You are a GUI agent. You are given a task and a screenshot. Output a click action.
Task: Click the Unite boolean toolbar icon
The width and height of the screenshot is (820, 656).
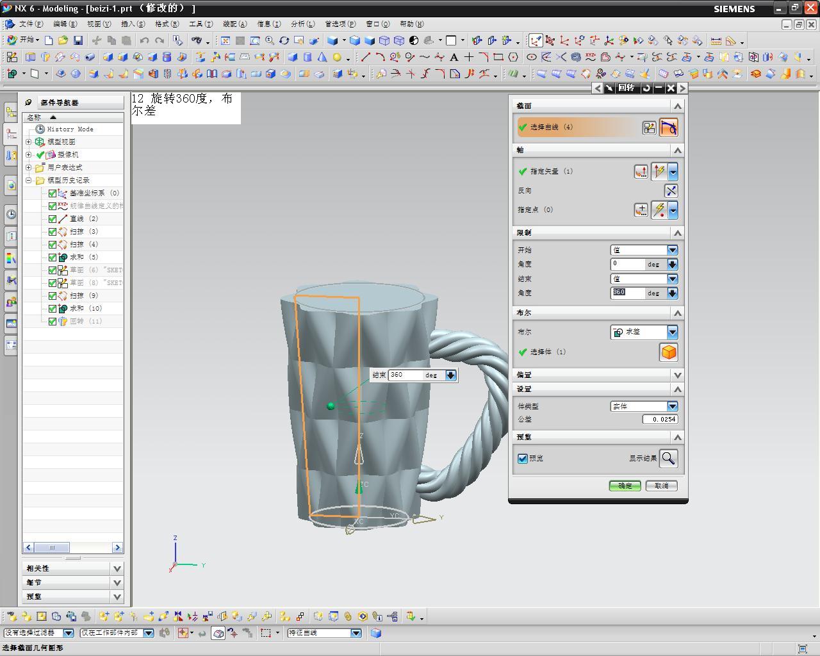click(12, 74)
